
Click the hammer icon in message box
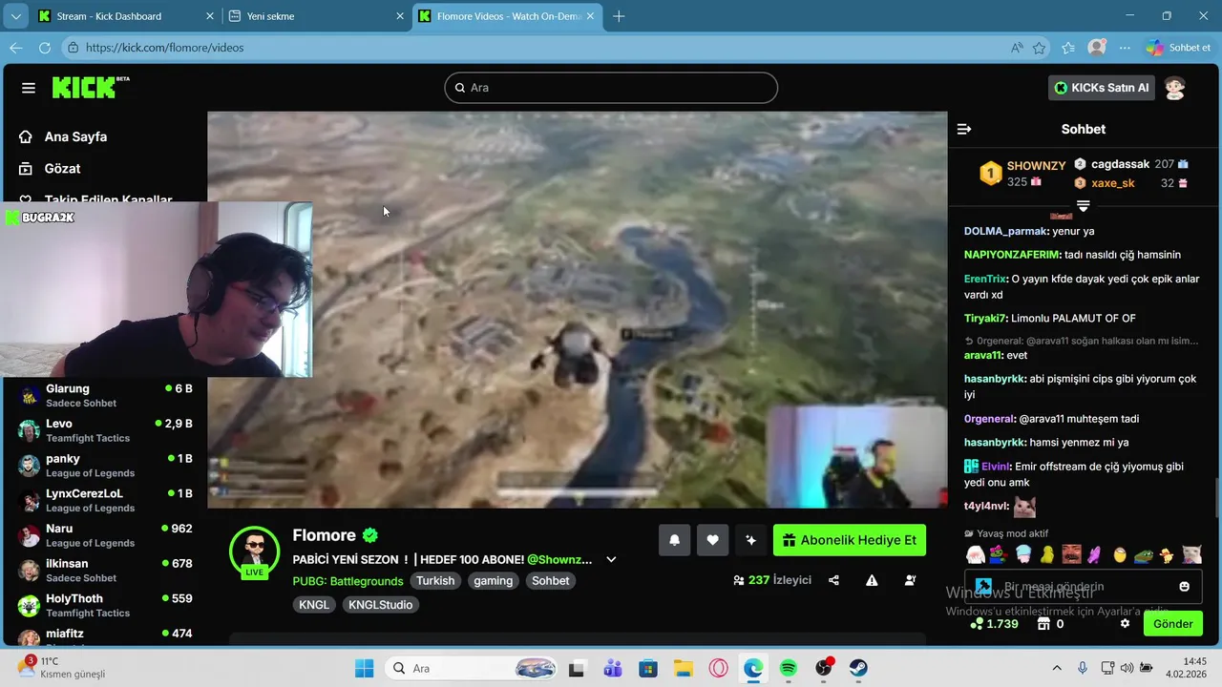983,587
